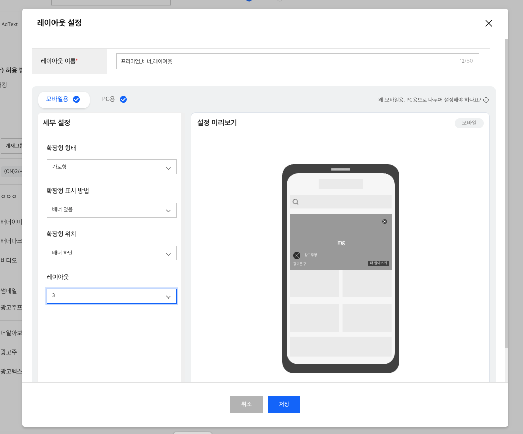Close the 레이아웃 설정 dialog with X

(x=489, y=23)
